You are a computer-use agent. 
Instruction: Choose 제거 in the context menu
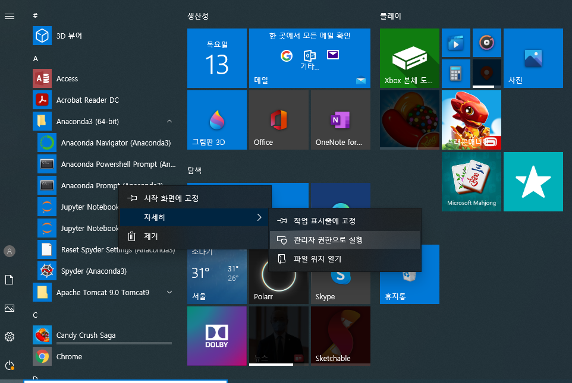click(x=195, y=236)
